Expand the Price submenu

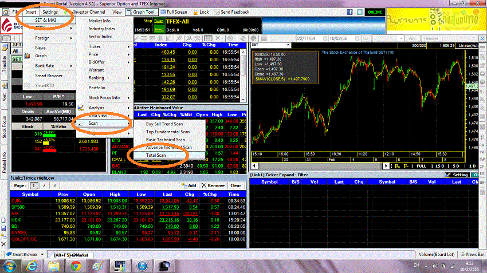click(x=105, y=54)
